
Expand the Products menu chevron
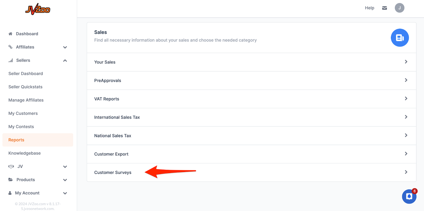[65, 180]
